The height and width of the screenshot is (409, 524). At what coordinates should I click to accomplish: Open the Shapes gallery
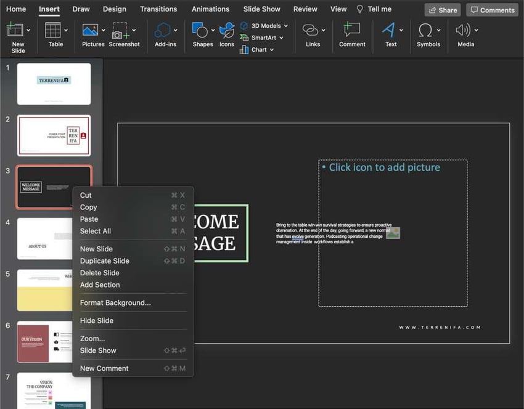point(199,31)
